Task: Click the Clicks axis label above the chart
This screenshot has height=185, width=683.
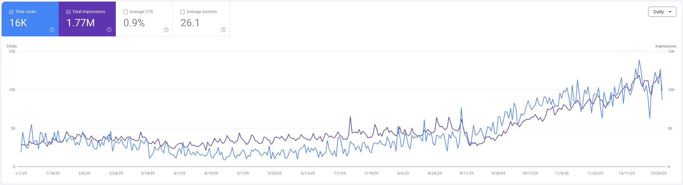Action: [11, 46]
